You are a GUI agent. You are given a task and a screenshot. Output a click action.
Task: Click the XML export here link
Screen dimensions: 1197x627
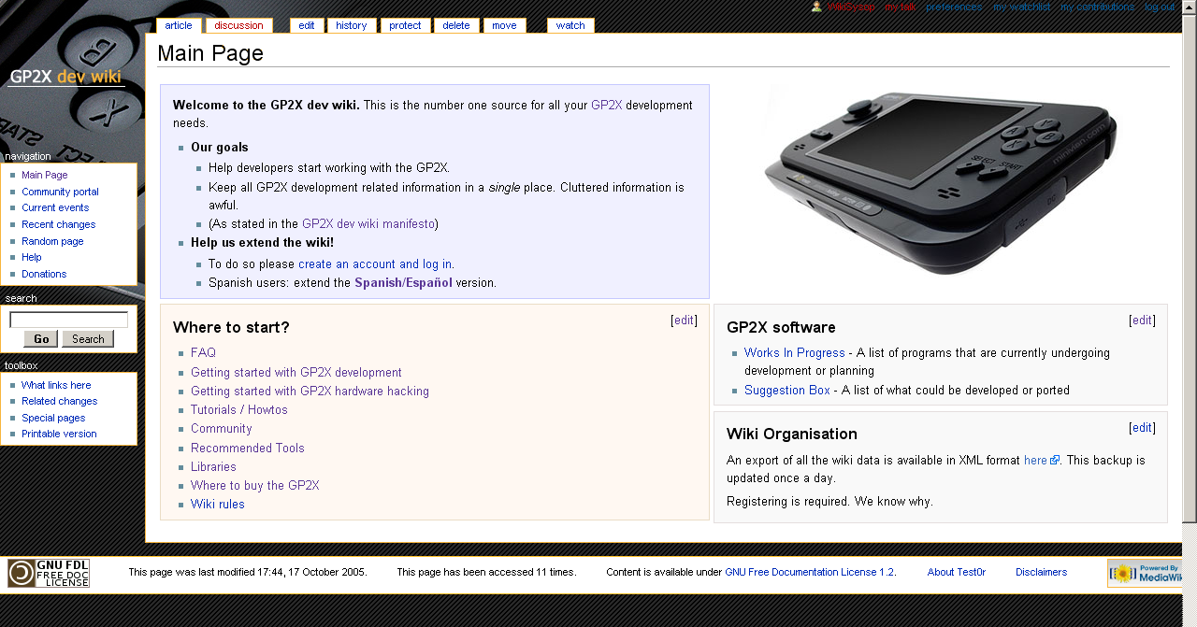coord(1041,461)
